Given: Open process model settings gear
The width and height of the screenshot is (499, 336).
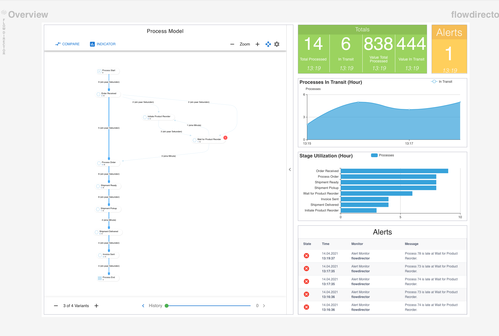Looking at the screenshot, I should coord(277,44).
